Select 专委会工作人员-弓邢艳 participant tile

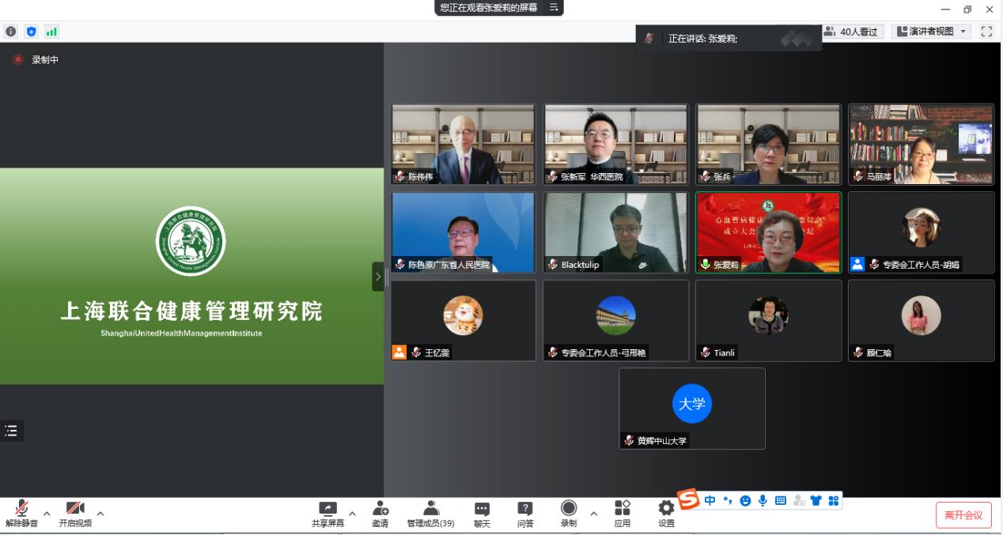615,321
